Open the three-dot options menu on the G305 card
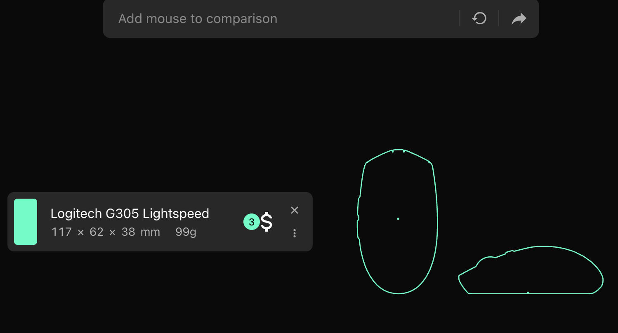Screen dimensions: 618x333 click(x=295, y=233)
